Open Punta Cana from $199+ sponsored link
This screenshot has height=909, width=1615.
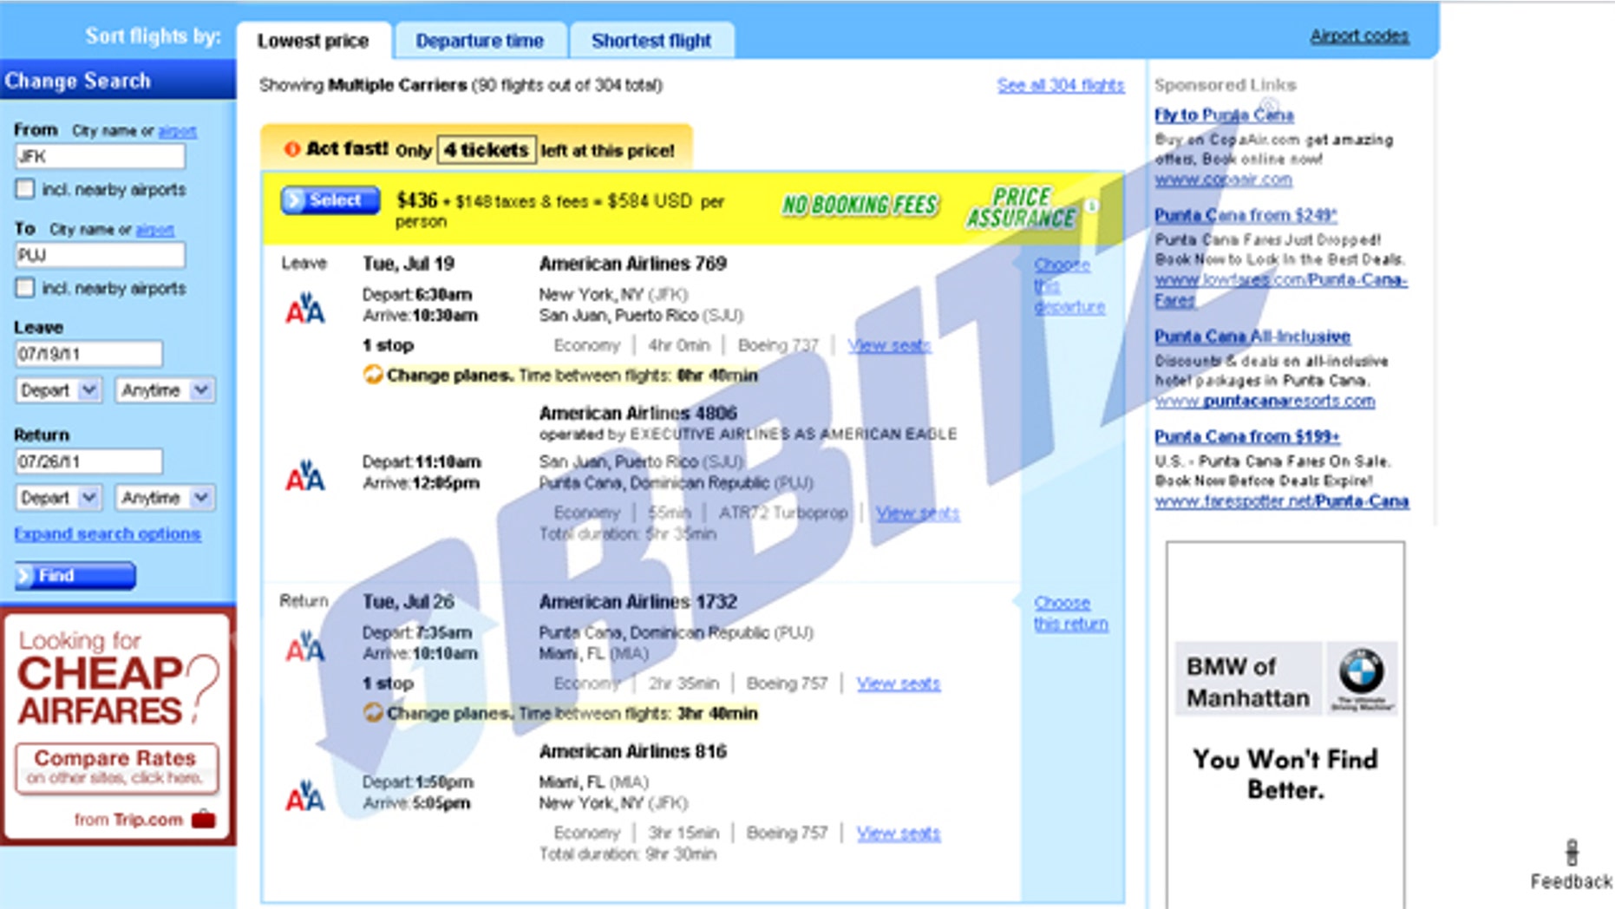pos(1247,435)
